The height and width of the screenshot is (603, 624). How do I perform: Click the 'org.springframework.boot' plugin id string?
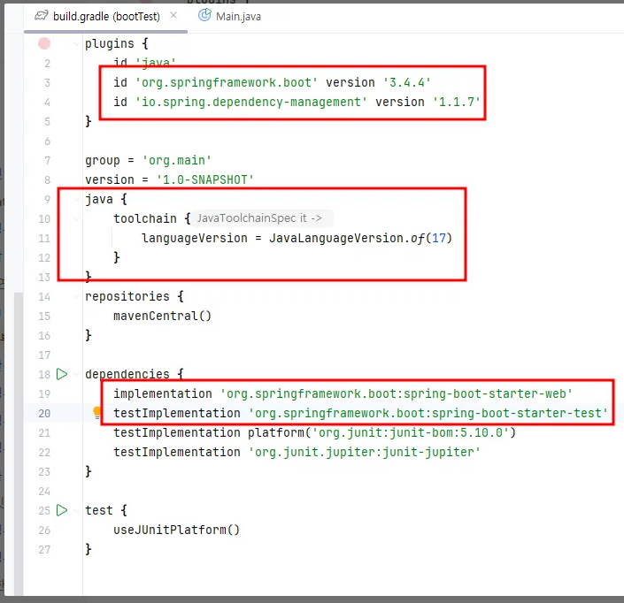227,83
